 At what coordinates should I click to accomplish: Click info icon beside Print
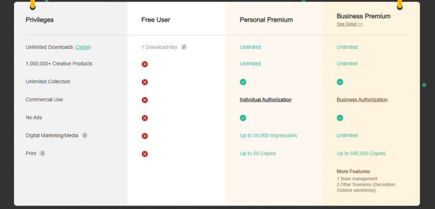pos(42,153)
